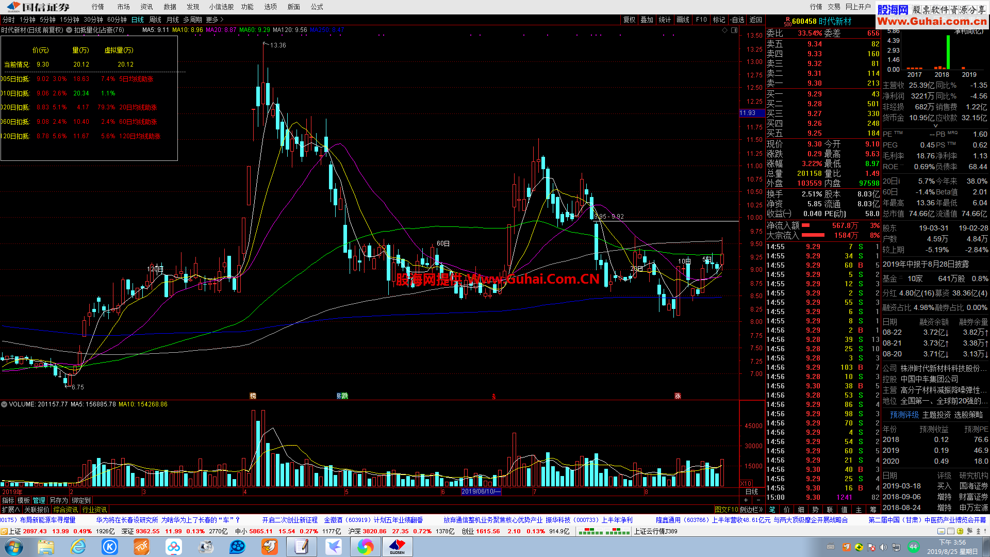
Task: Select the 笔 tick tab
Action: 772,510
